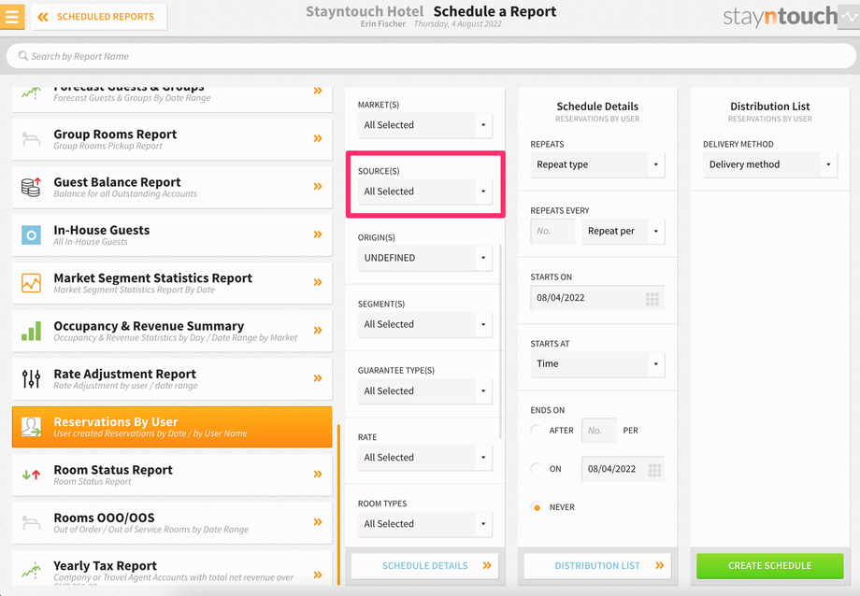Click the In-House Guests blue icon
Image resolution: width=860 pixels, height=596 pixels.
coord(31,235)
